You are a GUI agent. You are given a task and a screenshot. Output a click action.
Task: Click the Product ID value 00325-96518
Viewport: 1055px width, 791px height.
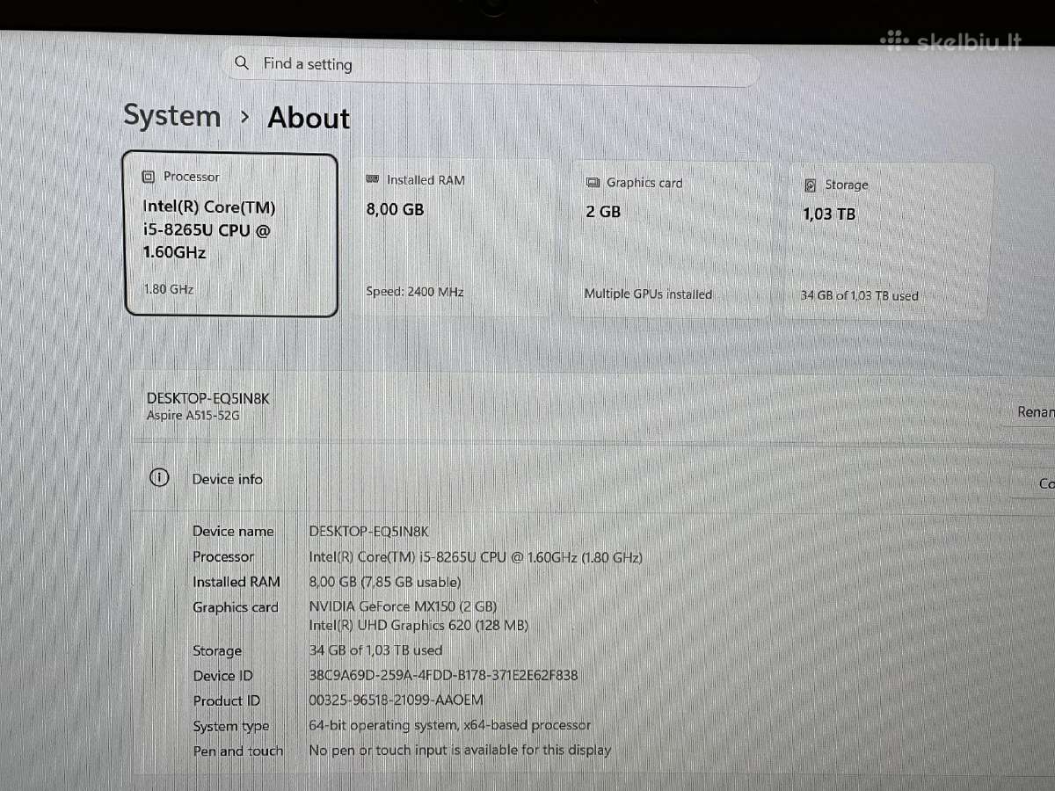tap(396, 700)
